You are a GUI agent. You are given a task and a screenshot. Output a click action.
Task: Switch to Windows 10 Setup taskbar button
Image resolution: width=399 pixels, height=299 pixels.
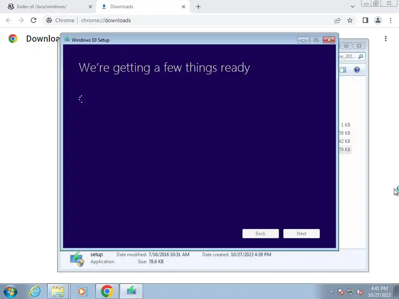131,291
